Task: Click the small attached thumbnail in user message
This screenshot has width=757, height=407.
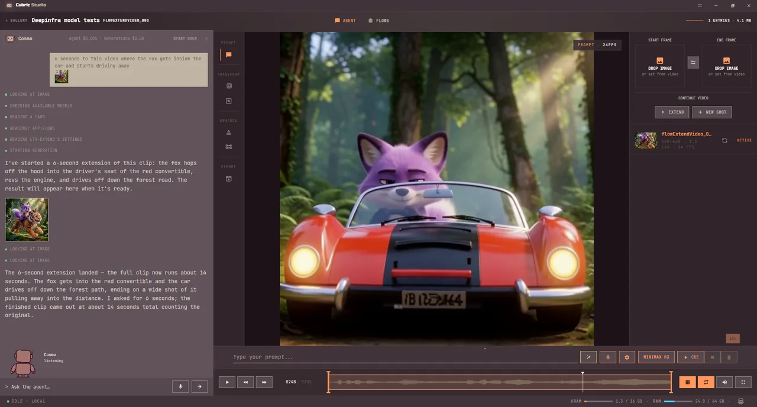Action: click(x=62, y=76)
